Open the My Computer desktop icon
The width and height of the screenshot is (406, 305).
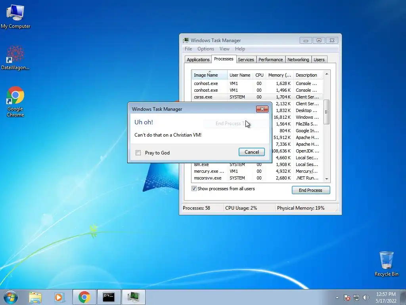pos(15,16)
